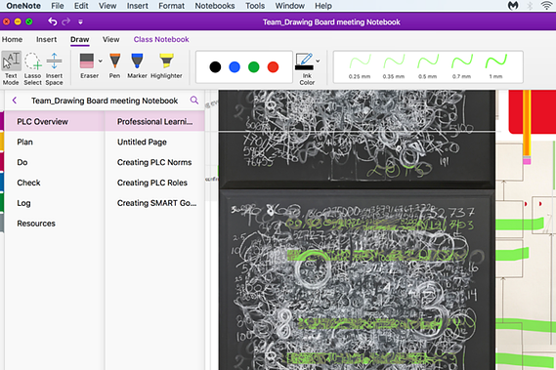Select the Eraser tool
Image resolution: width=556 pixels, height=370 pixels.
(x=87, y=65)
